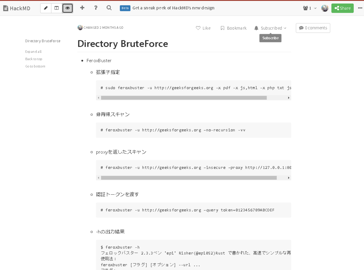Click the 'Directory BruteForce' page heading
This screenshot has height=270, width=364.
coord(123,44)
